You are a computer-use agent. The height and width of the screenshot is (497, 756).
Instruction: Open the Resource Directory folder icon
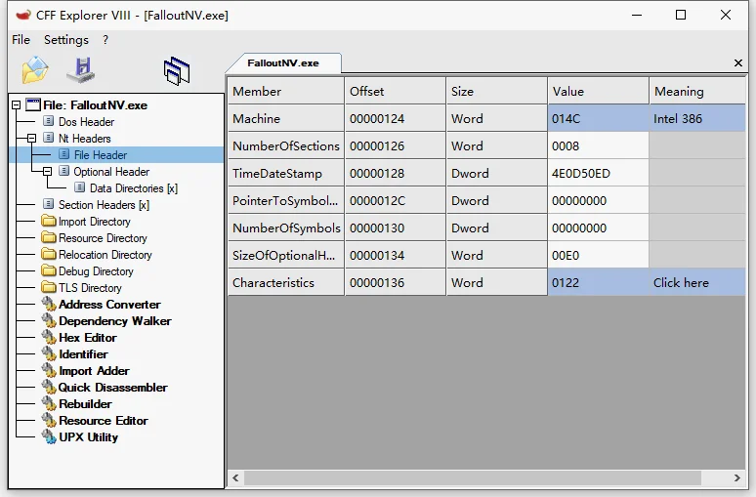tap(49, 237)
